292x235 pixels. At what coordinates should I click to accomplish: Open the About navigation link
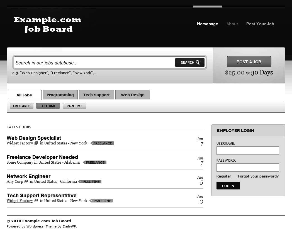tap(232, 24)
